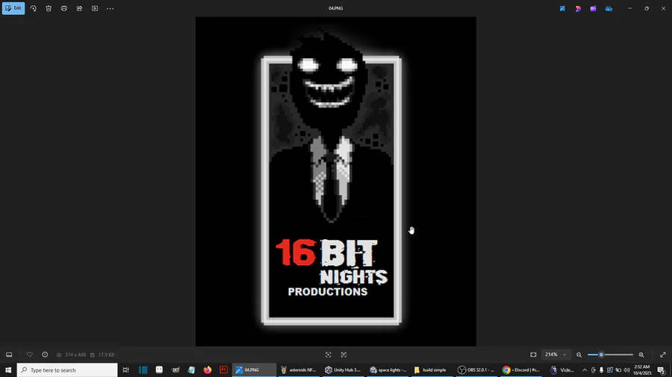
Task: Favorite the photo with the heart icon
Action: 30,355
